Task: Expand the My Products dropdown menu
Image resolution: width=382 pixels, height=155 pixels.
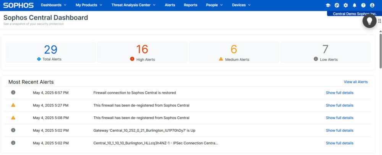Action: tap(89, 5)
